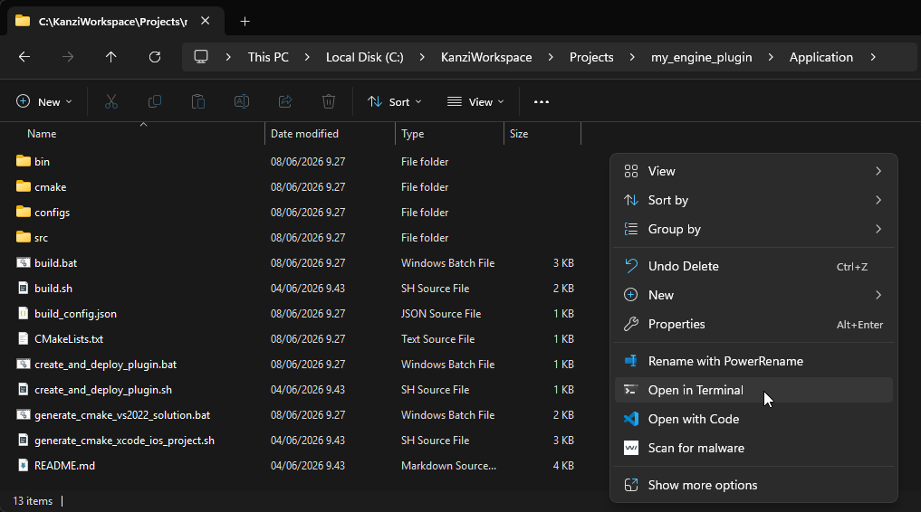This screenshot has width=921, height=512.
Task: Click the Cut scissors icon
Action: (111, 102)
